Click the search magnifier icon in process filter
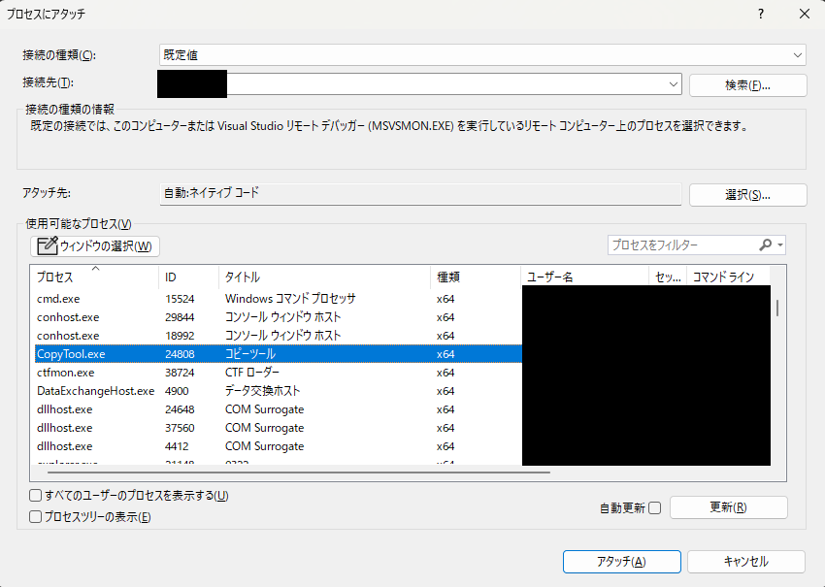 tap(766, 246)
